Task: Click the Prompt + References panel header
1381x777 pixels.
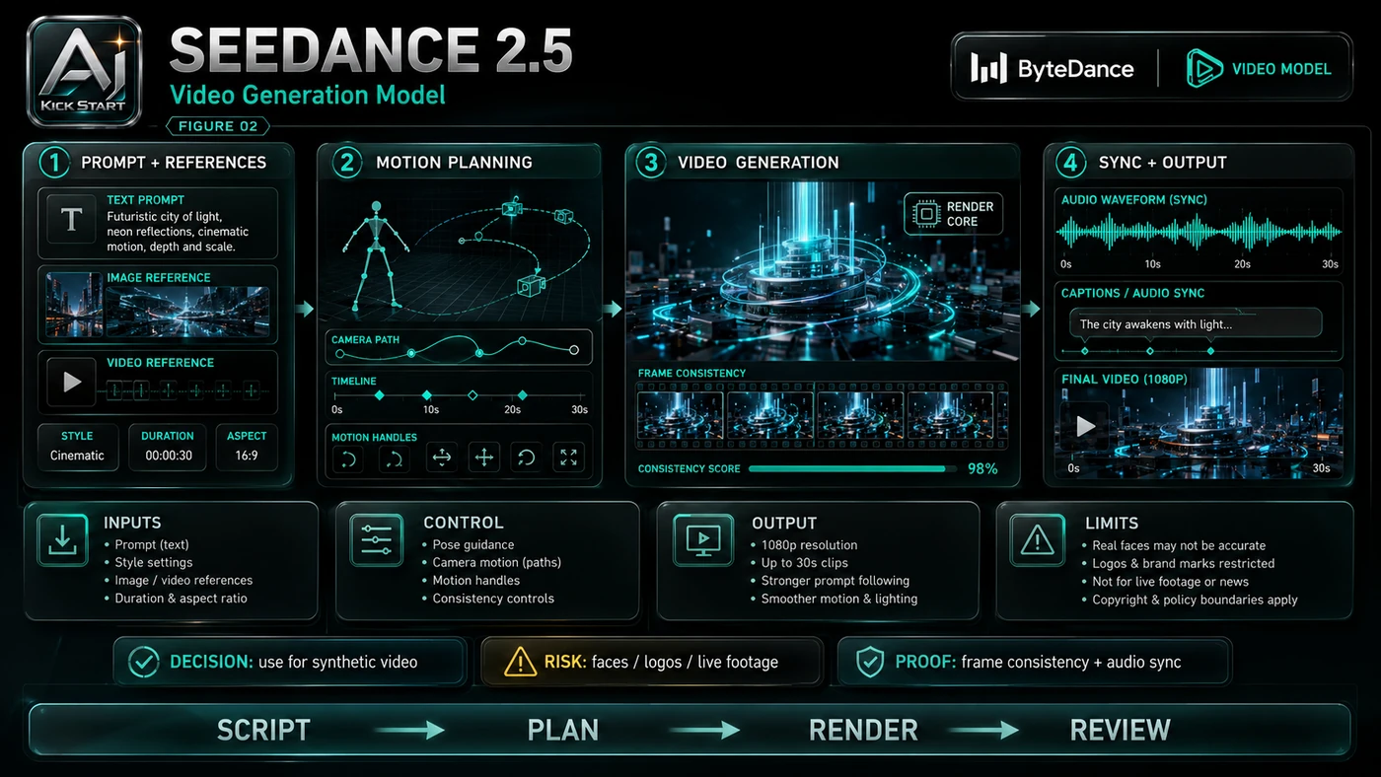Action: point(158,162)
